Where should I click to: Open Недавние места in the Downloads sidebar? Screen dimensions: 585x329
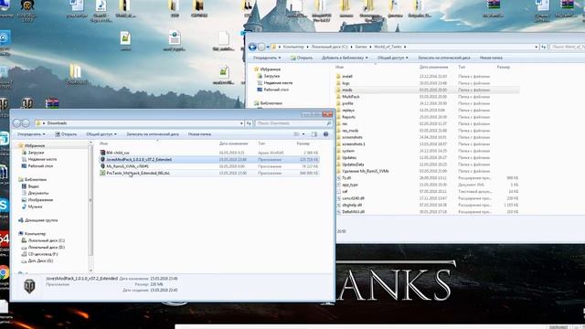[x=42, y=159]
